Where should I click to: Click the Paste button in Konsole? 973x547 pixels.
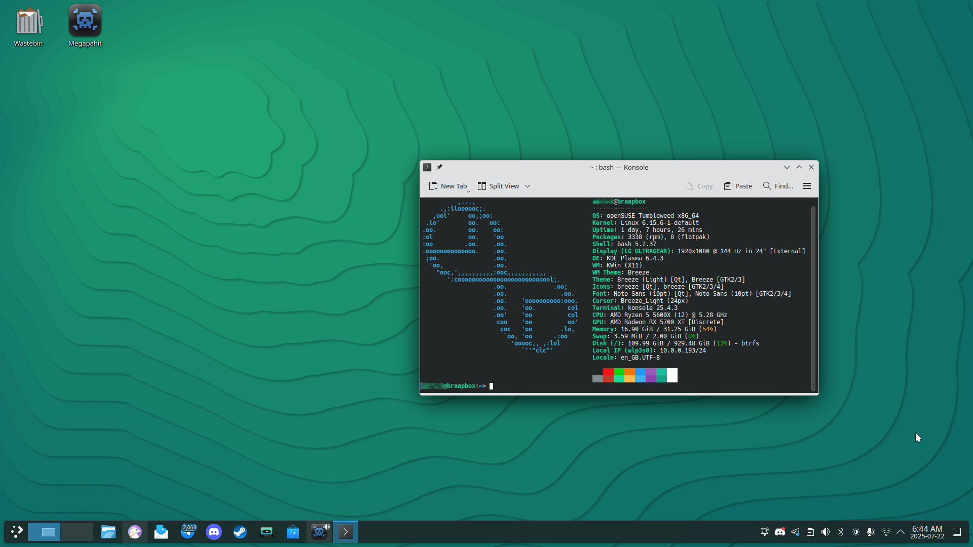(738, 186)
